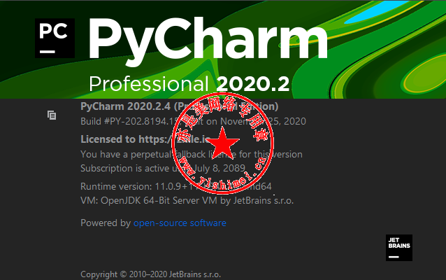The image size is (446, 280).
Task: Click the Build #PY-202.8194 line
Action: 193,121
